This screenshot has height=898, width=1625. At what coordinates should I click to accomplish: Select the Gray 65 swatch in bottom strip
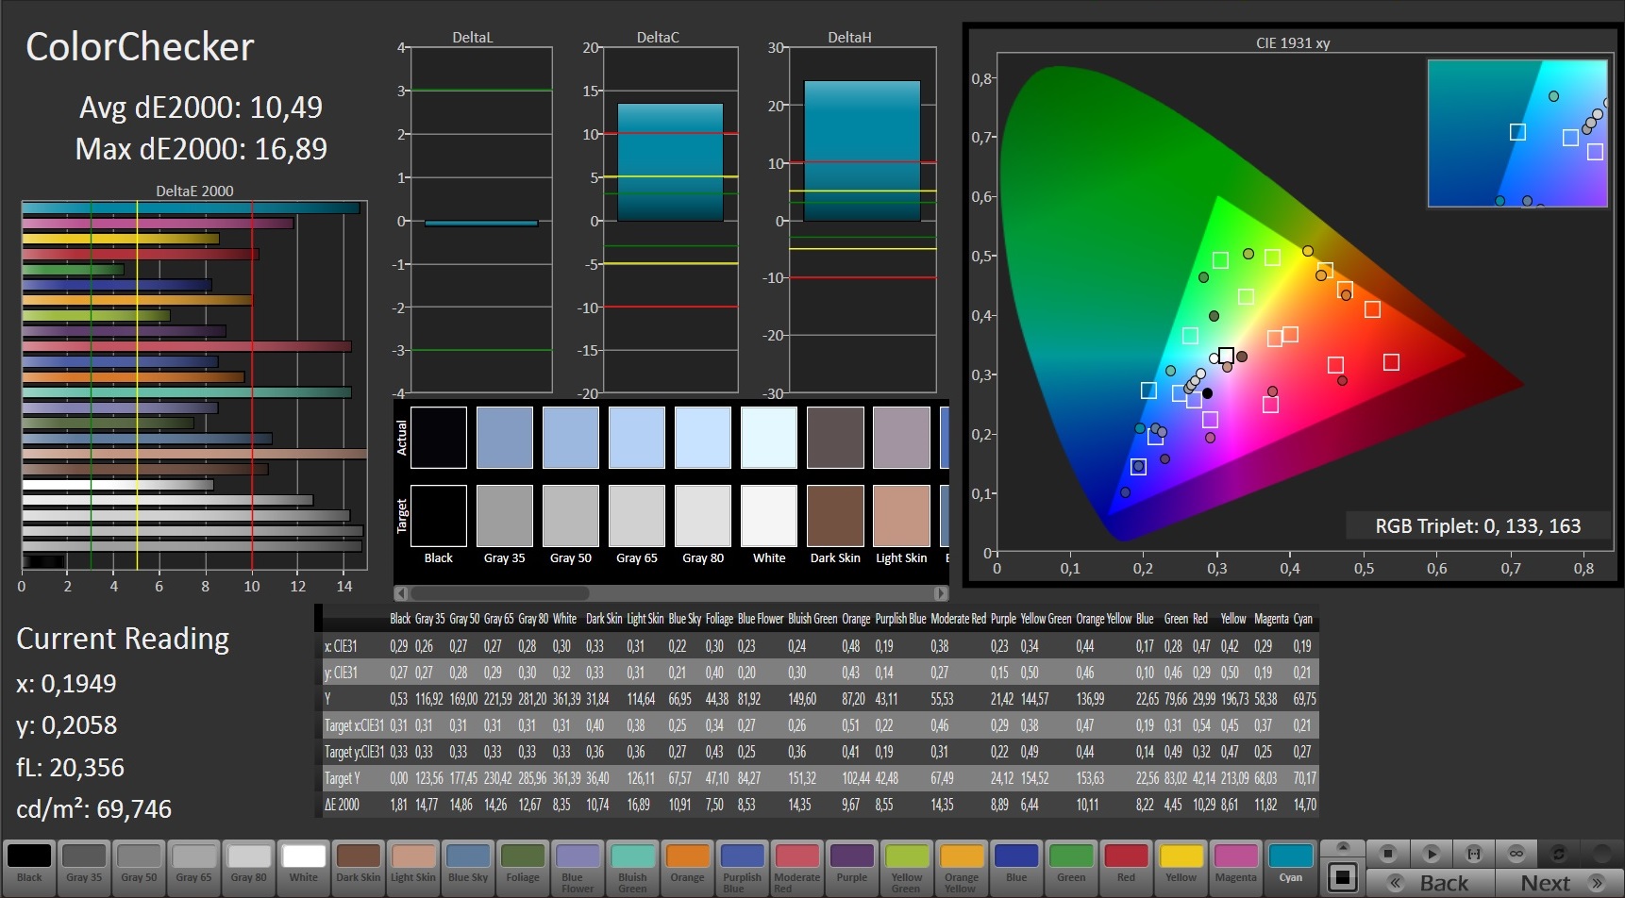click(x=193, y=867)
